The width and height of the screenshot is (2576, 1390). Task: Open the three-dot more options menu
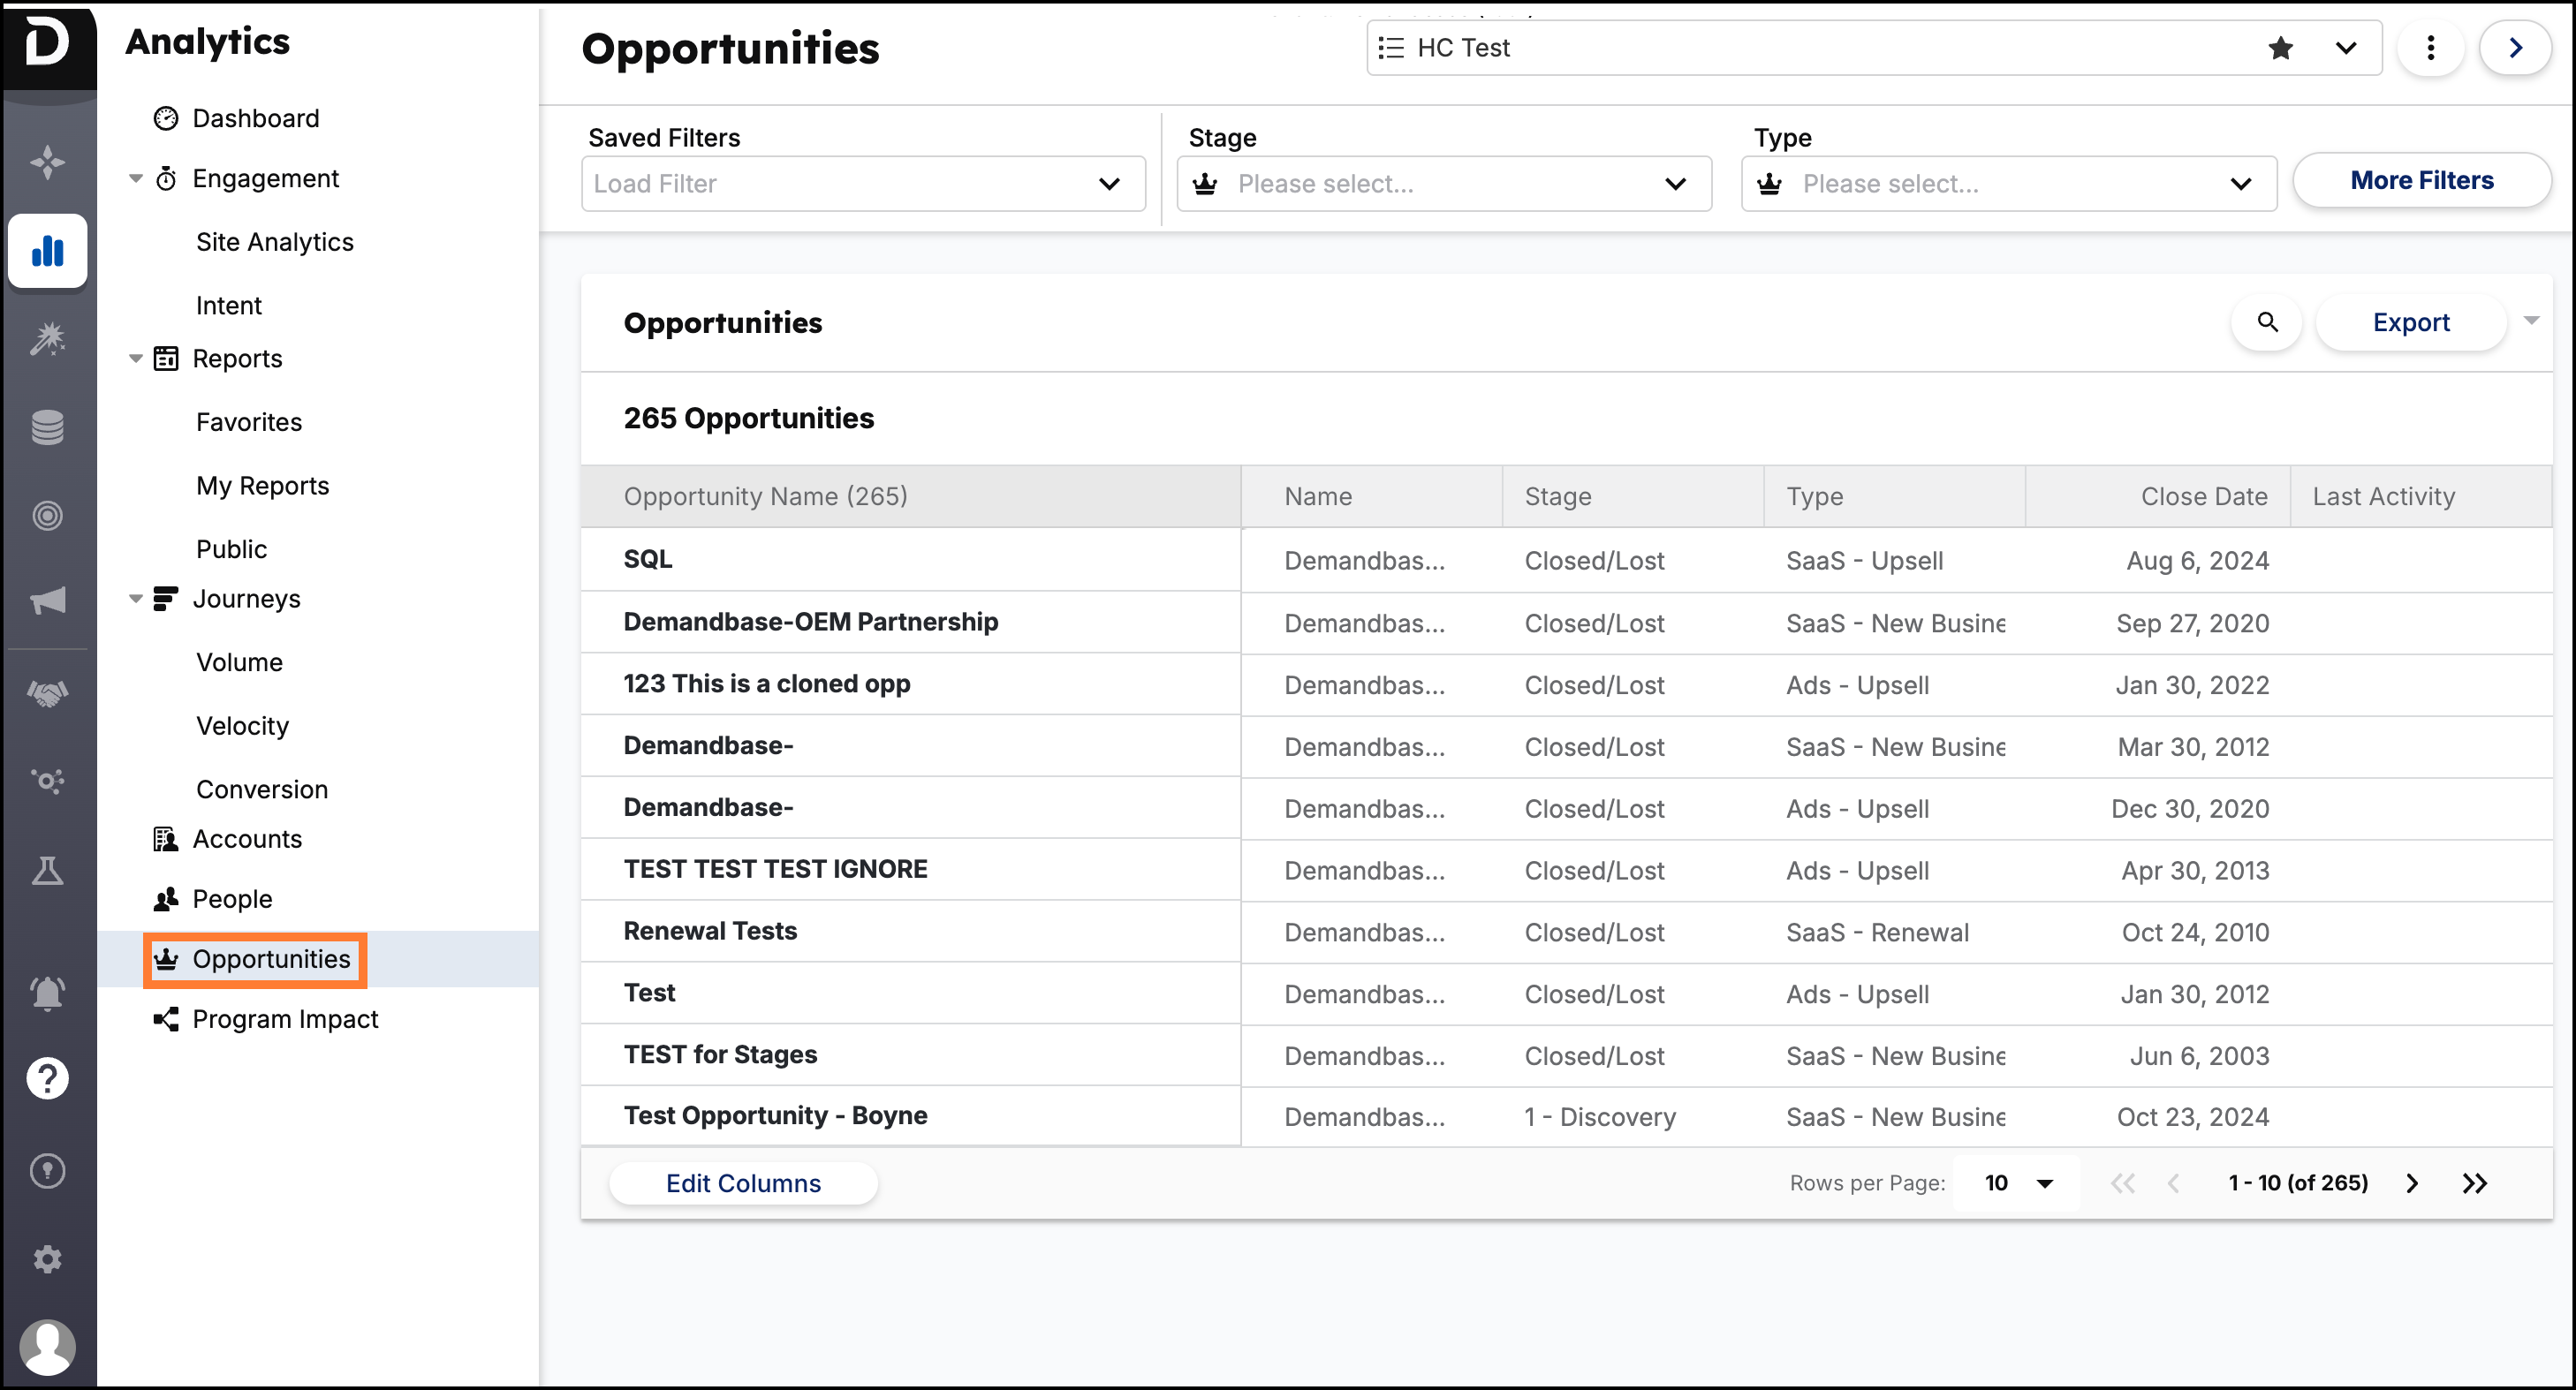pos(2431,48)
